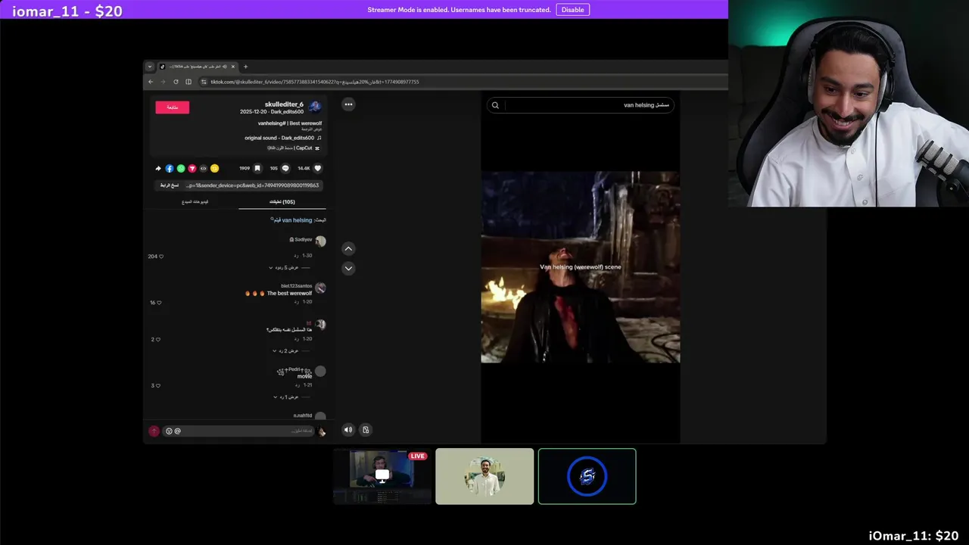This screenshot has width=969, height=545.
Task: Share the video to Facebook
Action: point(170,168)
